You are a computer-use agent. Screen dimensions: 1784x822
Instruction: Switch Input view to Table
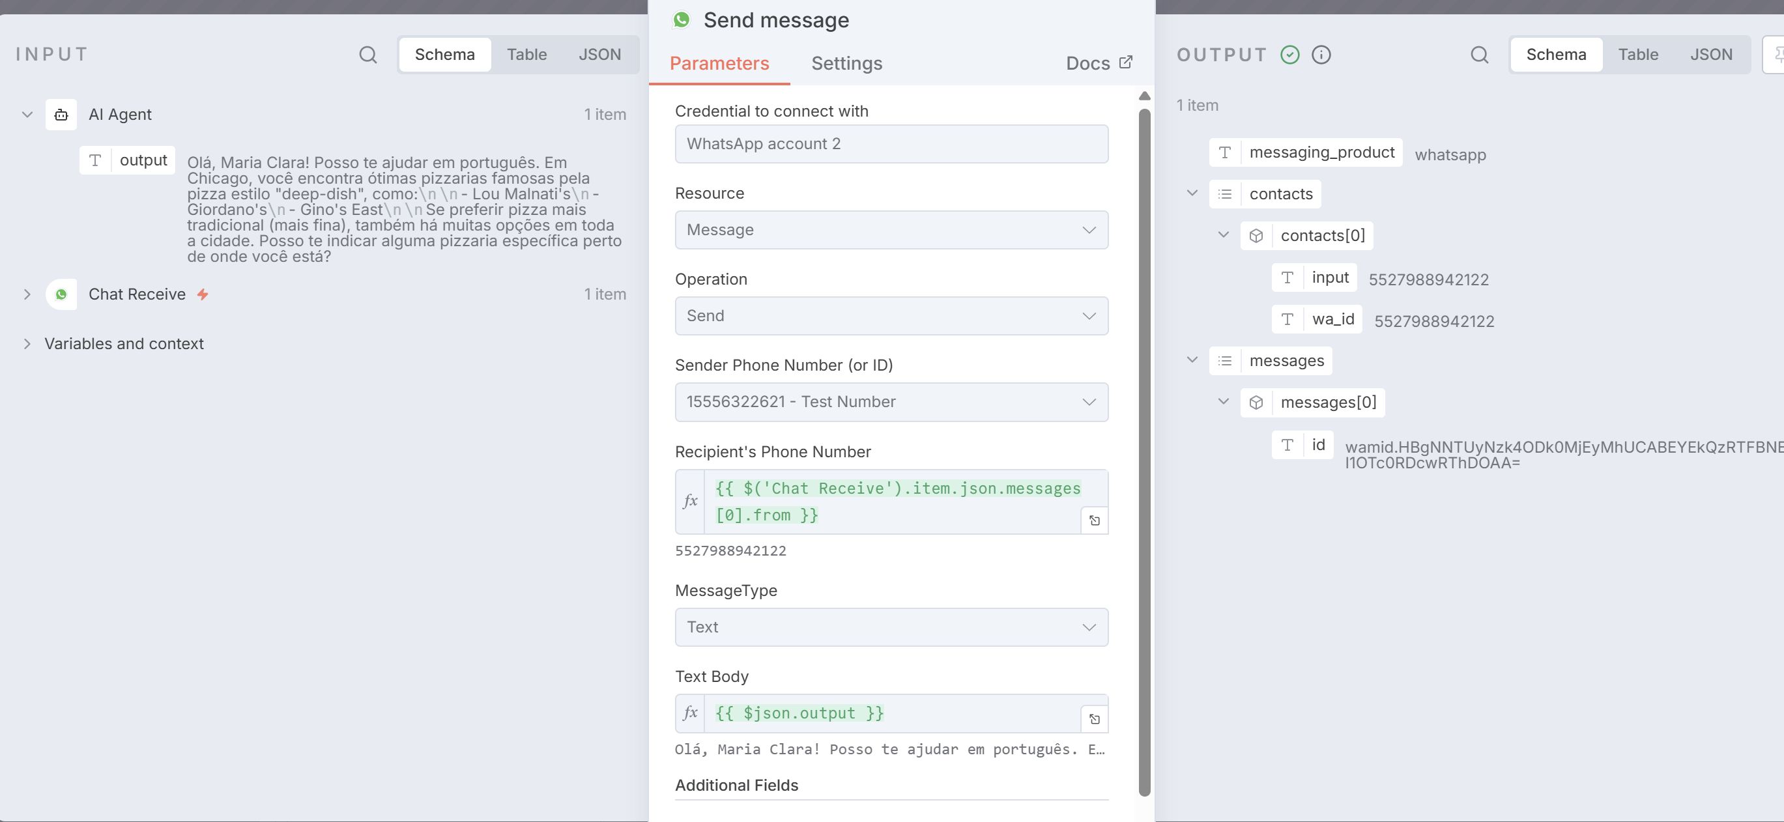[x=526, y=55]
